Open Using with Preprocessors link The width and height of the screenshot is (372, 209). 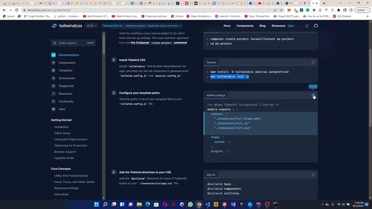coord(70,139)
